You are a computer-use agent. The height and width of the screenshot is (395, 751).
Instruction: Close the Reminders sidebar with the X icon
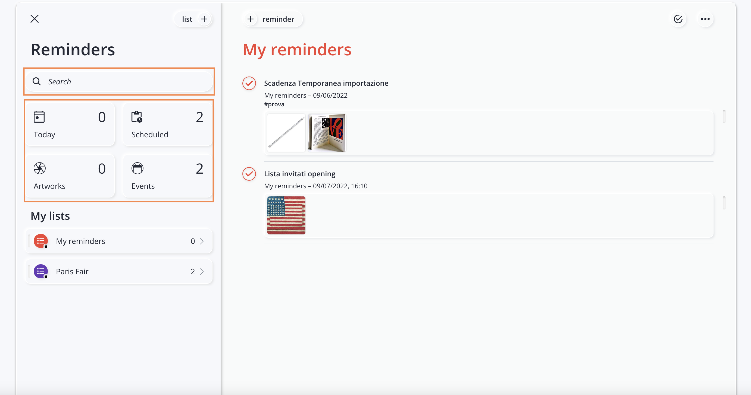35,19
